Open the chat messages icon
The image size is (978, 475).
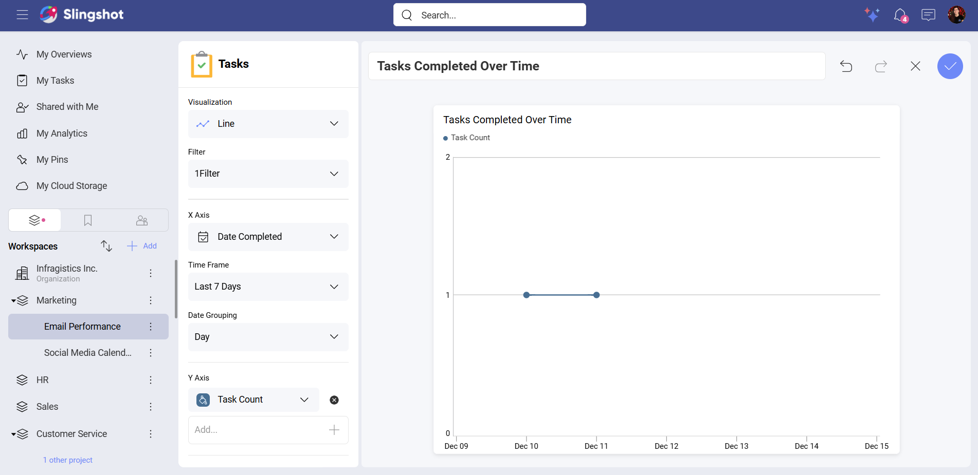[x=929, y=15]
